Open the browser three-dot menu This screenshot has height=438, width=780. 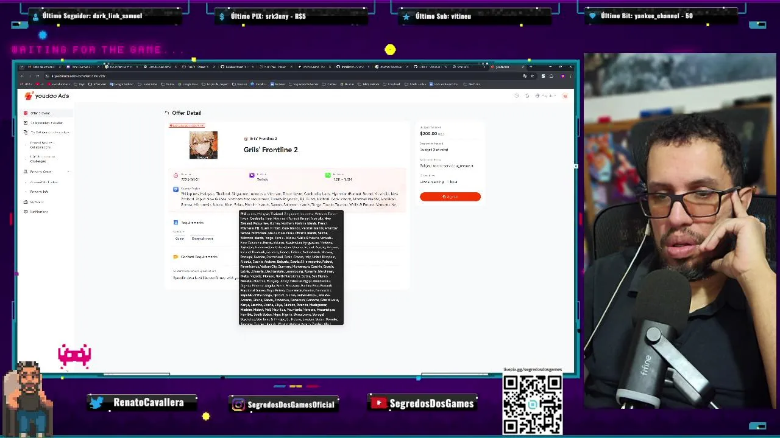[x=571, y=76]
